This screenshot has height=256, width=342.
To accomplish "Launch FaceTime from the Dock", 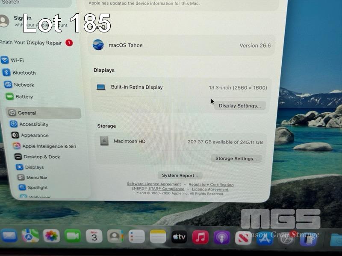I will (x=73, y=236).
